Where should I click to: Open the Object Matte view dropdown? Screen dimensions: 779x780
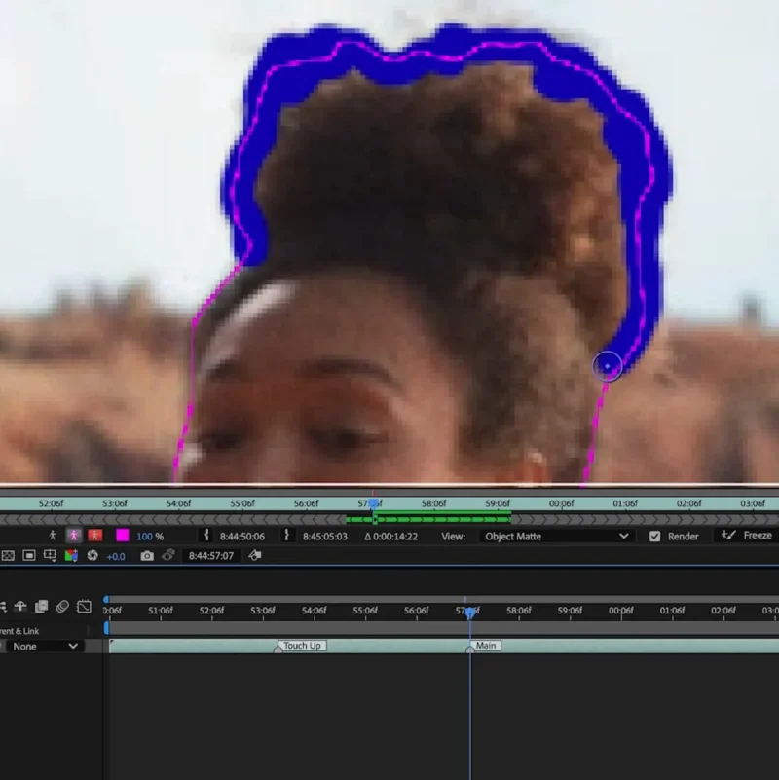[556, 536]
